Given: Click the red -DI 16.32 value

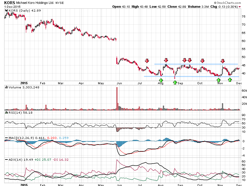Looking at the screenshot, I should coord(61,160).
